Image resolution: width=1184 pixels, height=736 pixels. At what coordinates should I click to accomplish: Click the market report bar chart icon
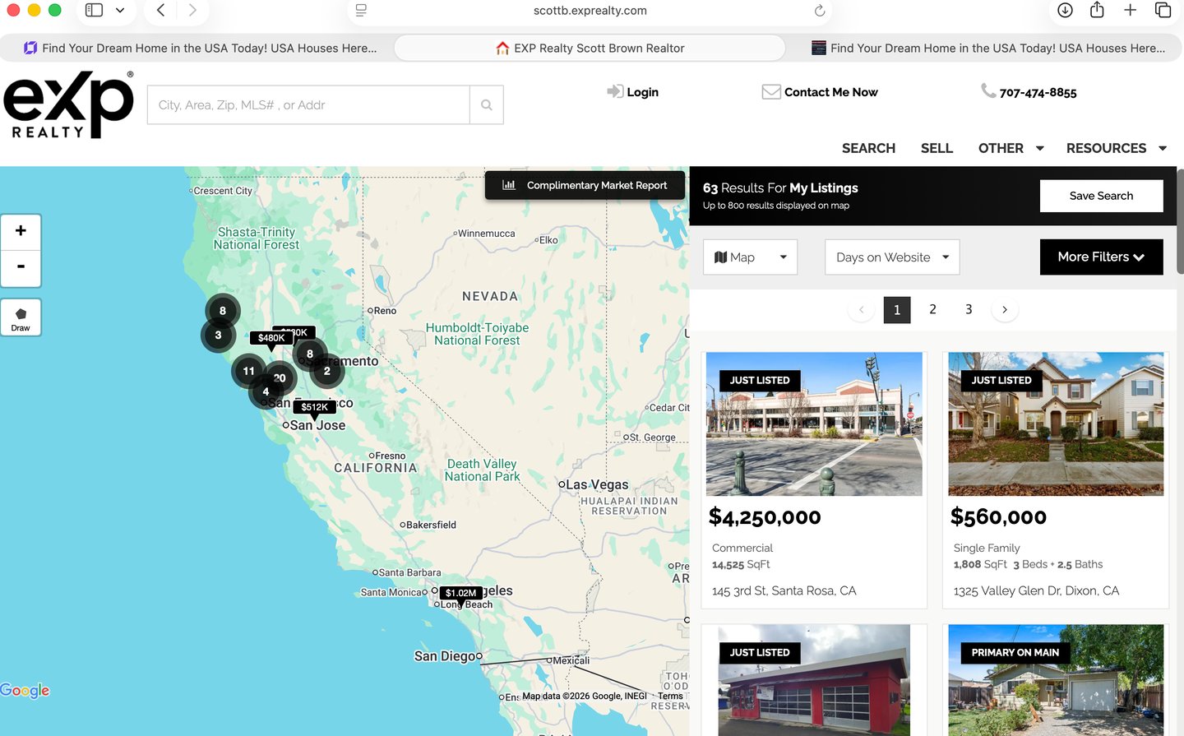pyautogui.click(x=509, y=185)
